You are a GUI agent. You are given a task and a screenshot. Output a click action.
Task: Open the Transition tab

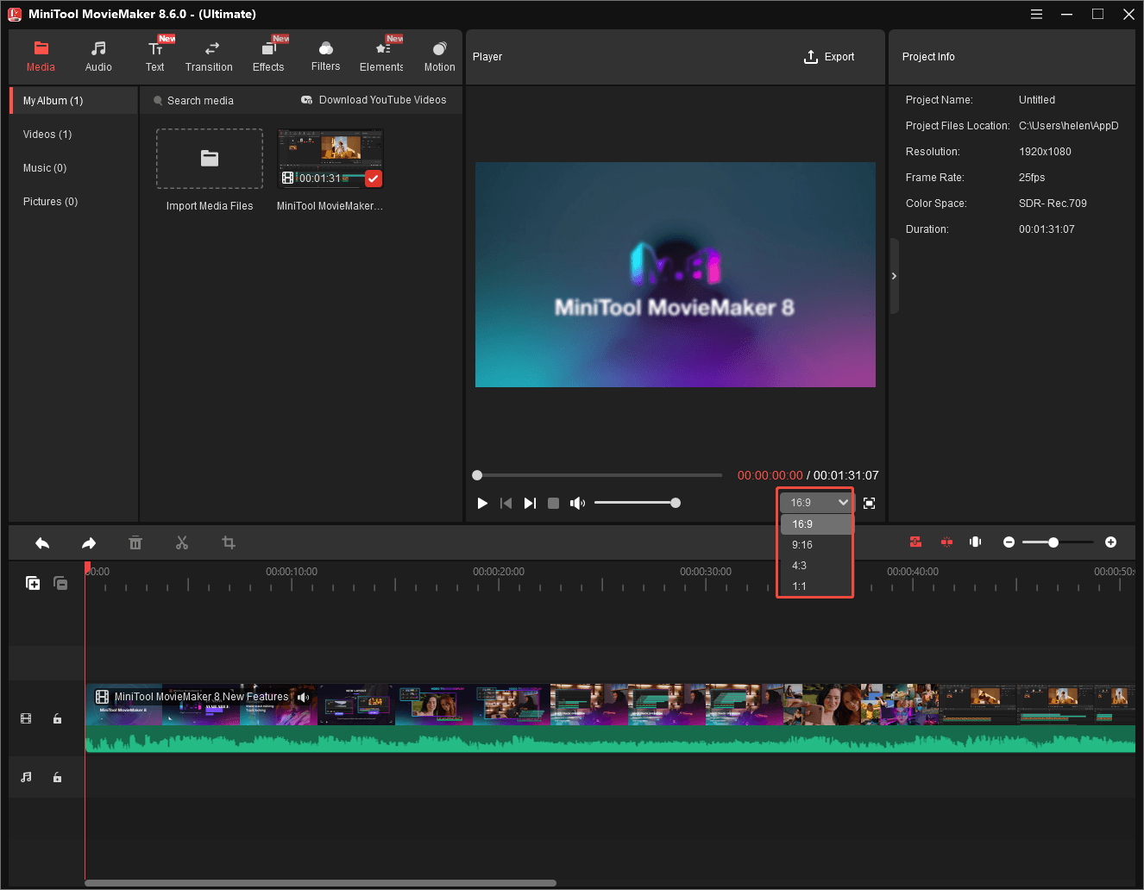tap(209, 56)
